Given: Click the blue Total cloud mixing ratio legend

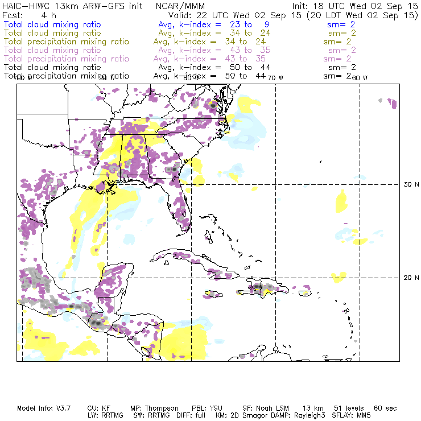Looking at the screenshot, I should [52, 24].
